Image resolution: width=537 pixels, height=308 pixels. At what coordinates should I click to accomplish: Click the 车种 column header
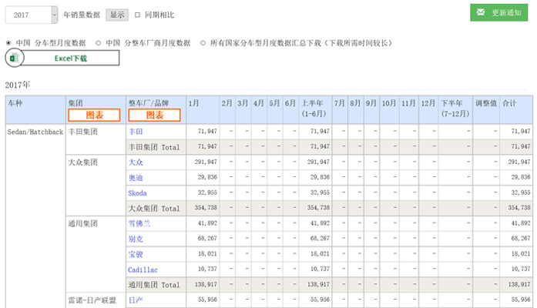click(35, 110)
